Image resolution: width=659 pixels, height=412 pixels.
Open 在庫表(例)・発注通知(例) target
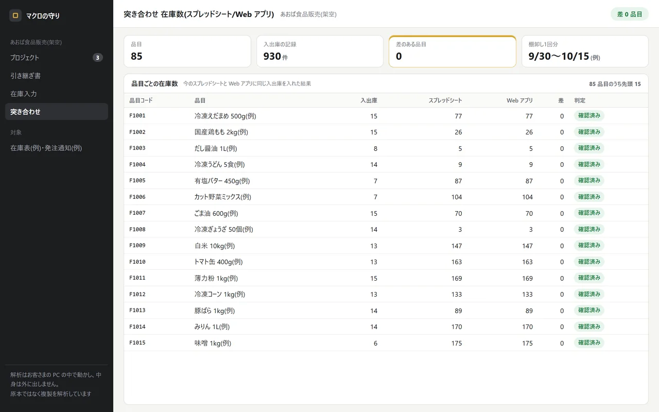coord(57,148)
